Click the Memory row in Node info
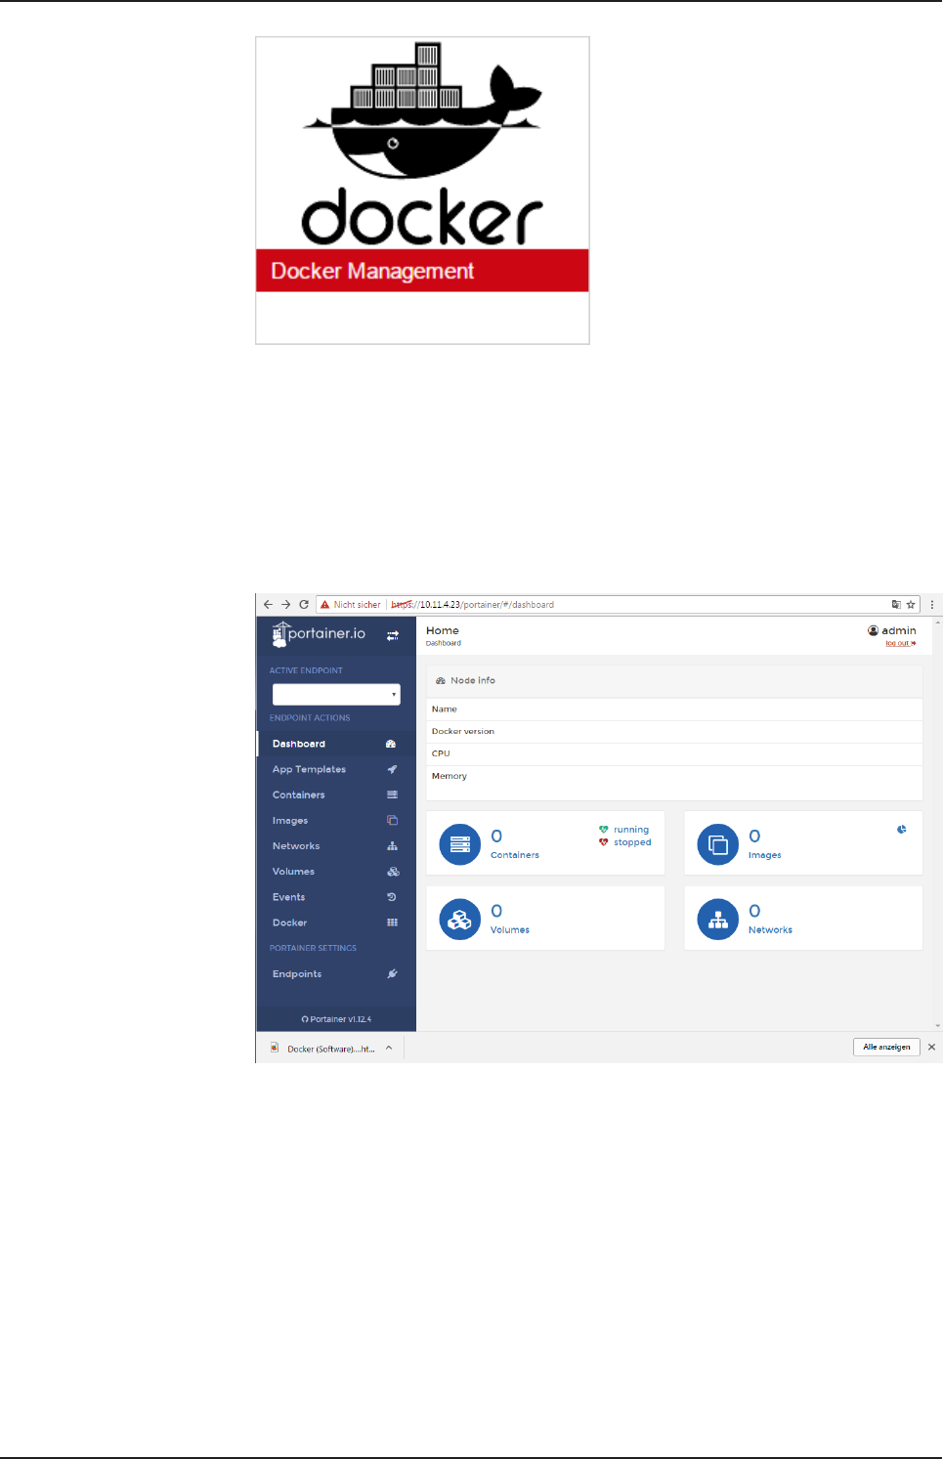 [674, 776]
